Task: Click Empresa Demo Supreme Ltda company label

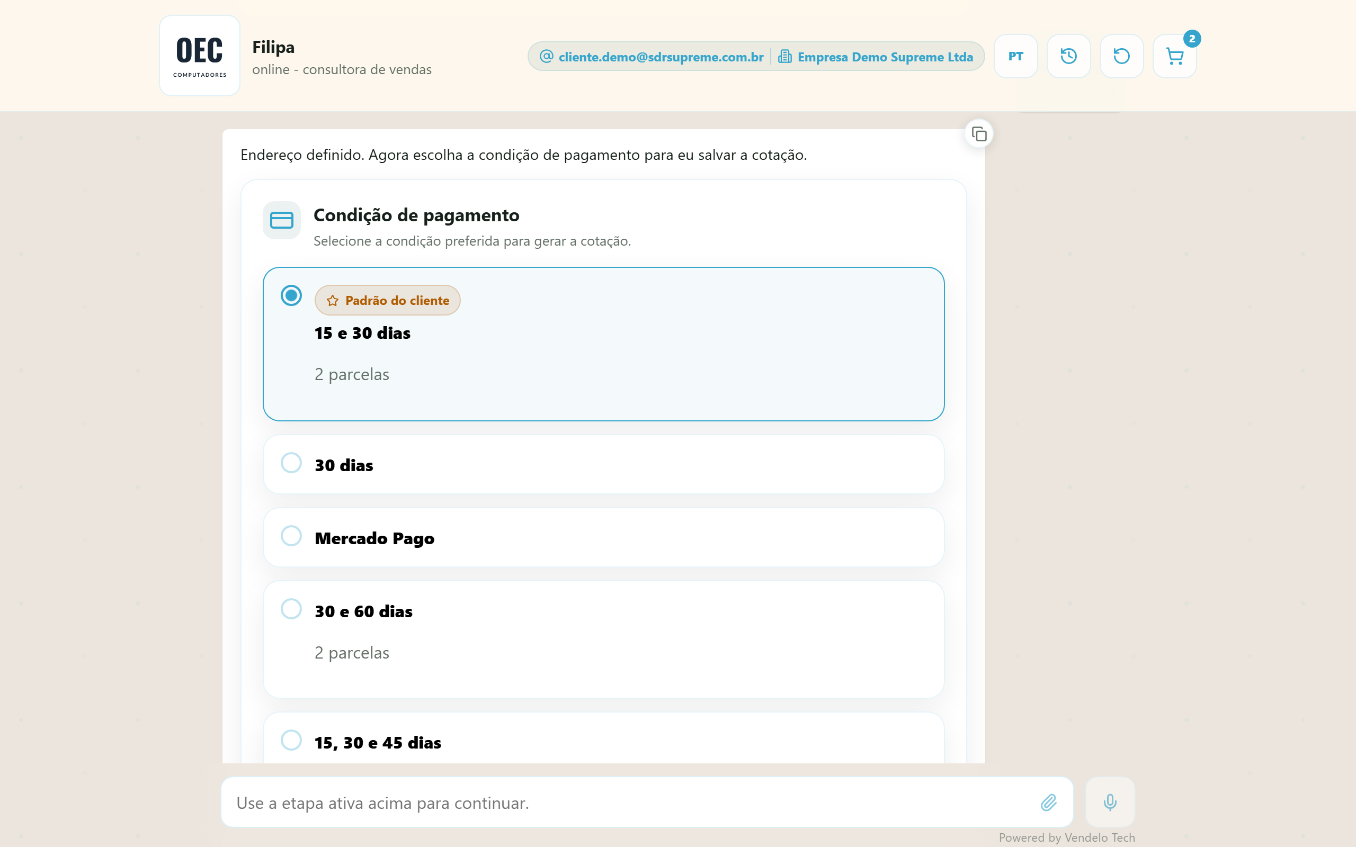Action: tap(885, 57)
